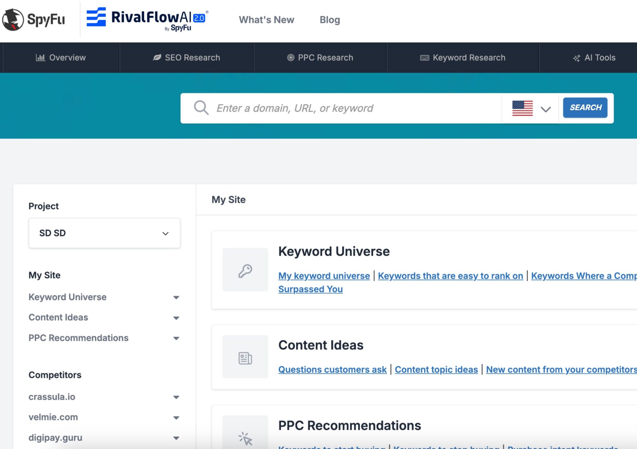The image size is (637, 449).
Task: Open the Keyword Research tab
Action: tap(463, 58)
